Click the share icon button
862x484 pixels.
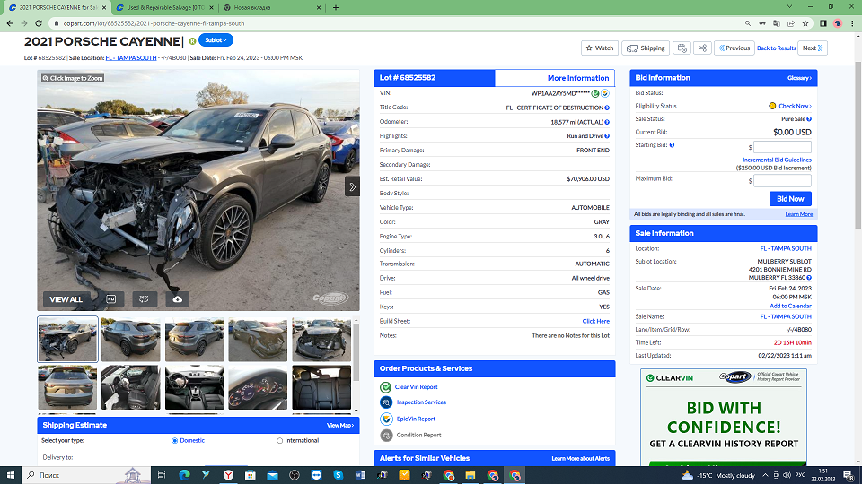point(702,48)
